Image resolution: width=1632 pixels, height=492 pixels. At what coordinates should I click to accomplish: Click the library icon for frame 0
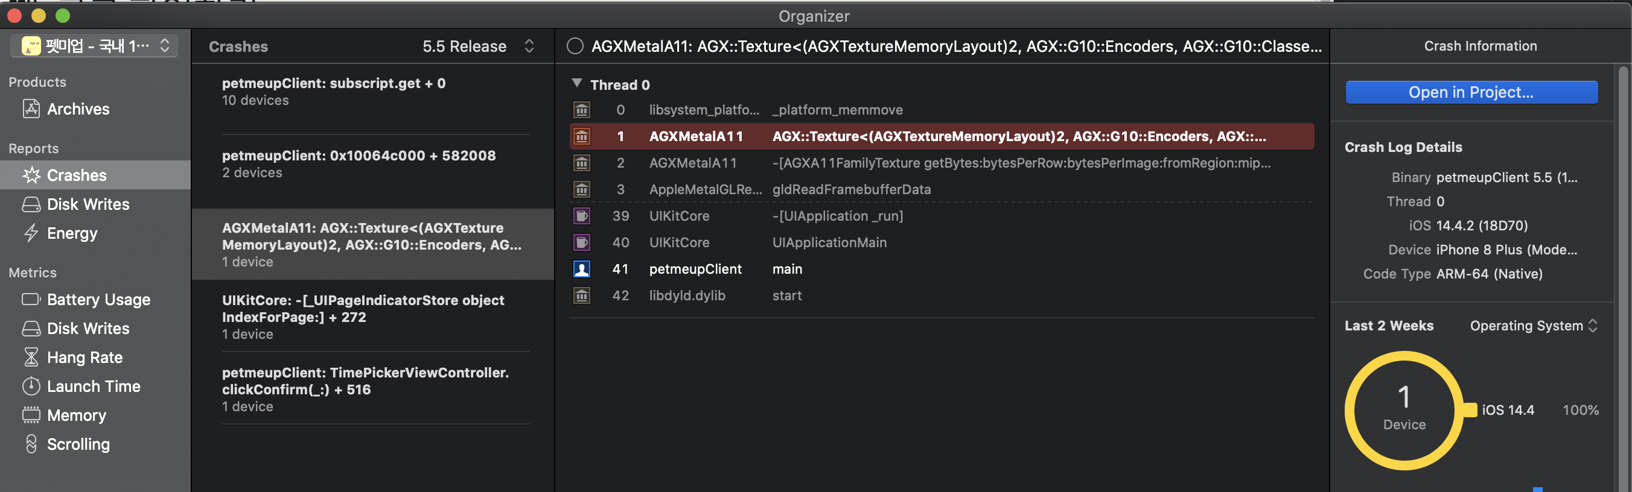(582, 110)
